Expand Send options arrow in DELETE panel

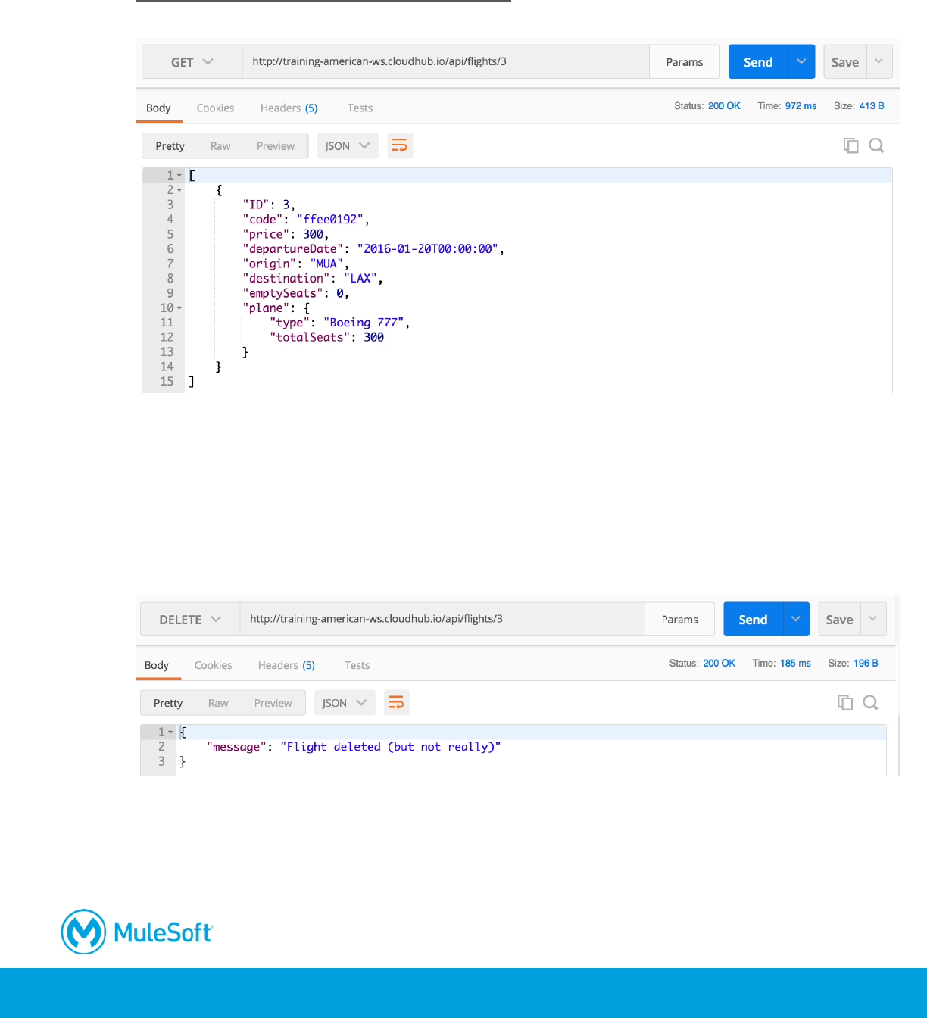[x=796, y=620]
